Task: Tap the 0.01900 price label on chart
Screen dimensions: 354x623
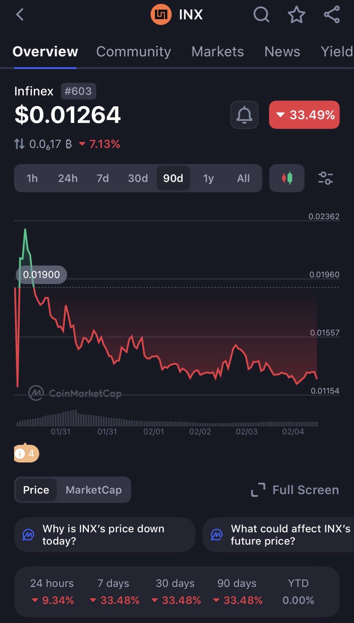Action: tap(41, 275)
